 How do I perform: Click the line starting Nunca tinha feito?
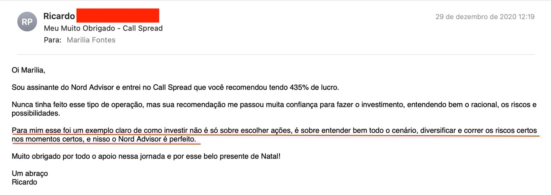point(274,105)
